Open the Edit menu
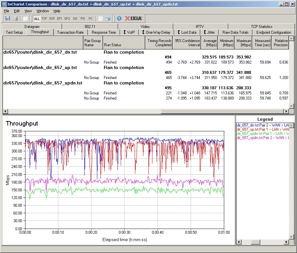 17,11
